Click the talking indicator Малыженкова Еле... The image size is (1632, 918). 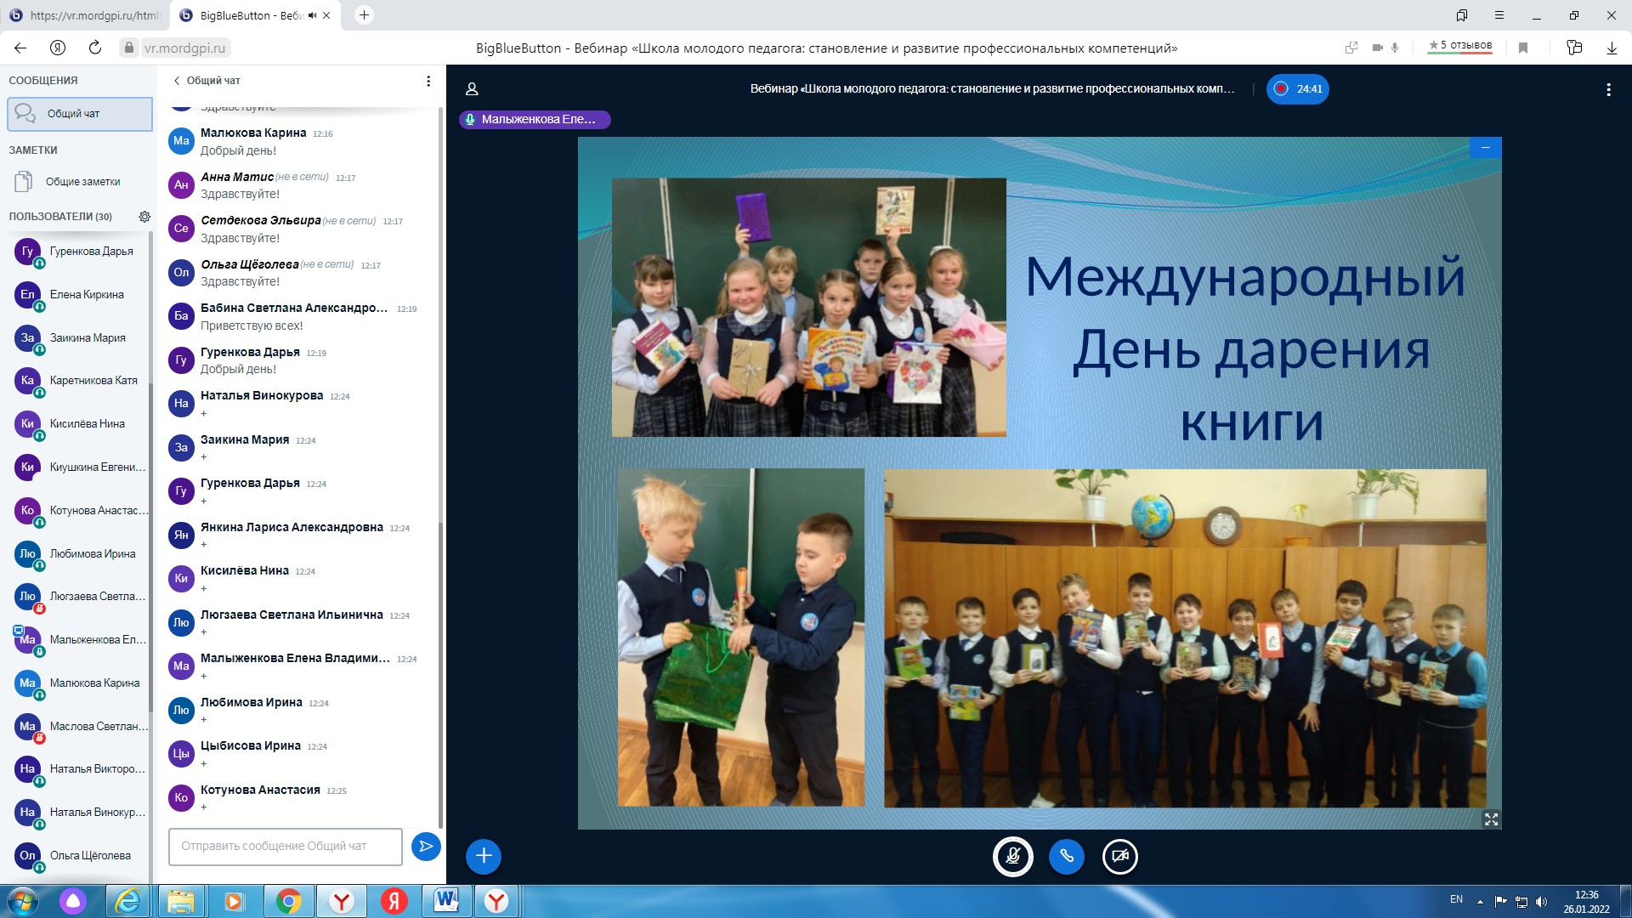click(535, 120)
